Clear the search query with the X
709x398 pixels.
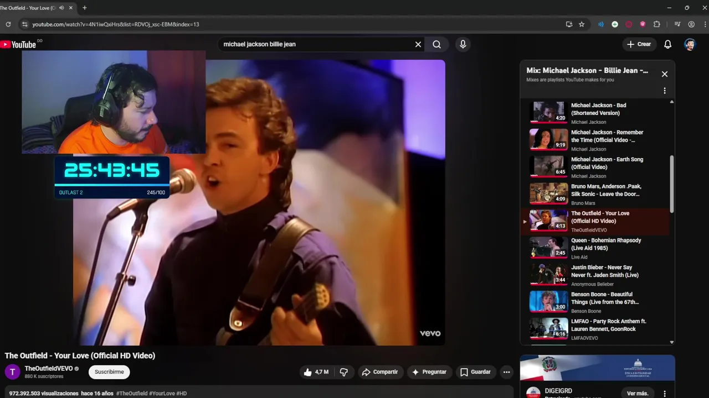[x=418, y=44]
